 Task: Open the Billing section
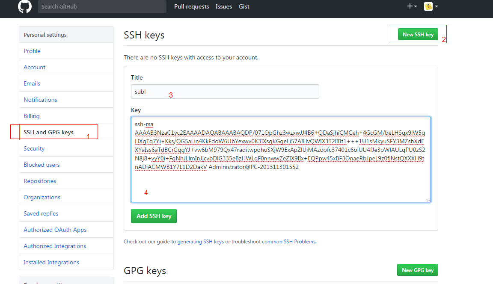(31, 115)
